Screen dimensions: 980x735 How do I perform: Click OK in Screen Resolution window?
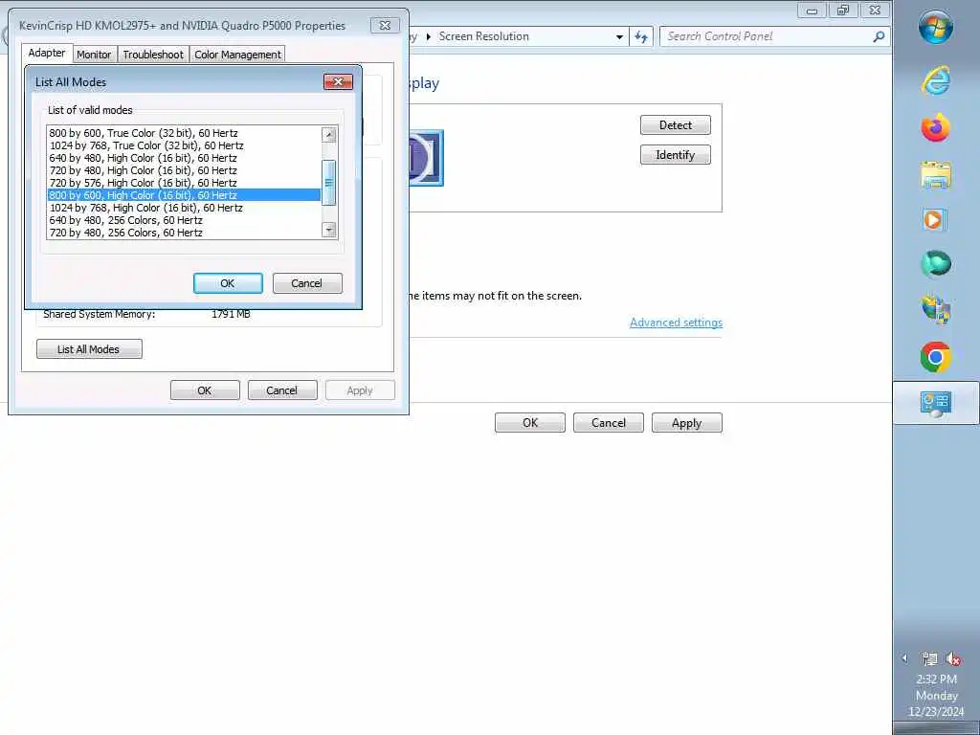[530, 422]
